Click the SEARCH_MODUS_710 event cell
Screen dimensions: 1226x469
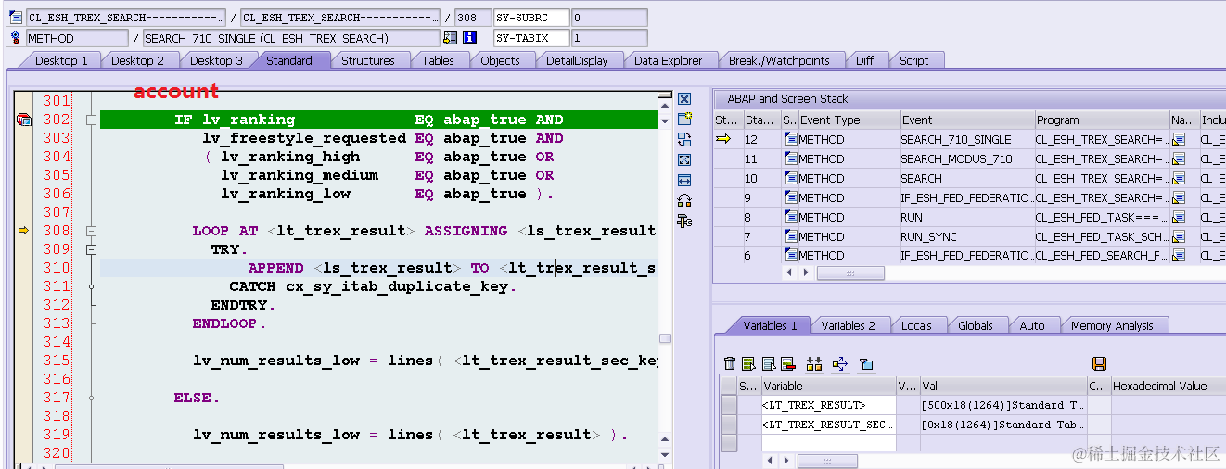click(x=966, y=158)
